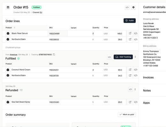Show code for Black Pearl Serum row
The width and height of the screenshot is (166, 127).
click(136, 33)
